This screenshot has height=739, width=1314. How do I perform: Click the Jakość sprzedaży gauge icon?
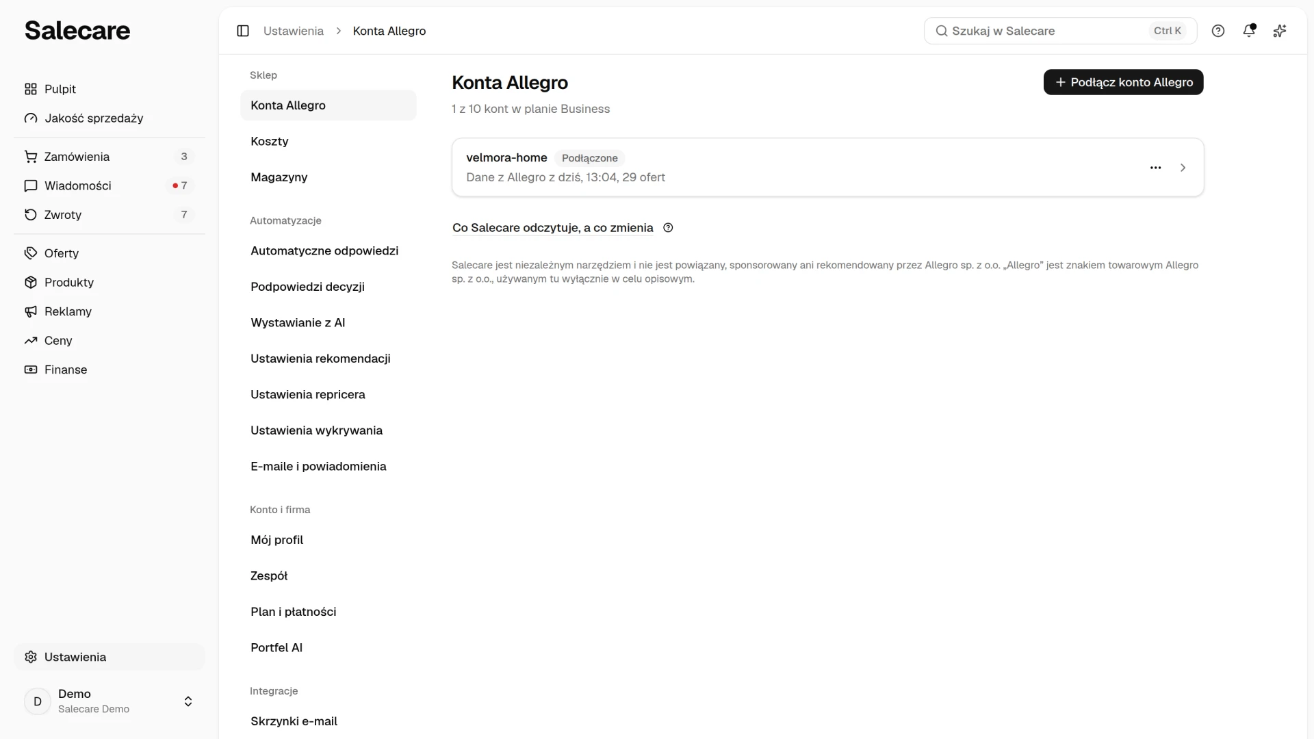click(x=31, y=118)
